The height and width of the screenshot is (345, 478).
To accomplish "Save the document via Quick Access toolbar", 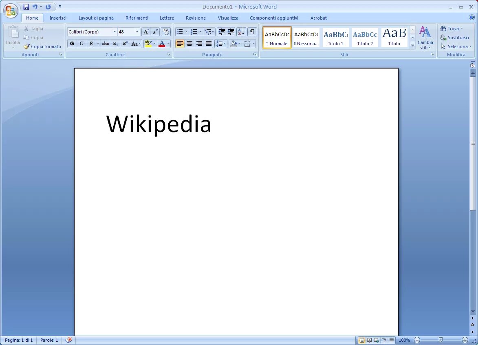I will click(26, 7).
